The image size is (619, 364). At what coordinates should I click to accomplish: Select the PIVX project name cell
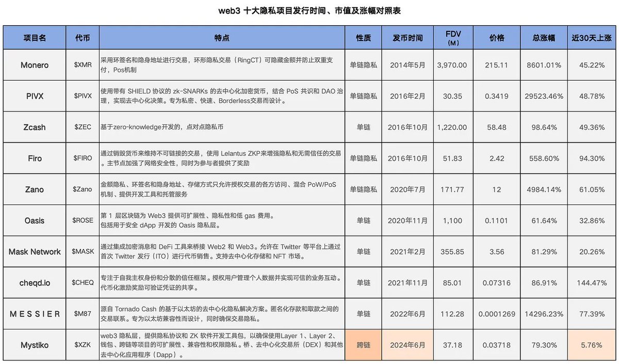click(35, 96)
